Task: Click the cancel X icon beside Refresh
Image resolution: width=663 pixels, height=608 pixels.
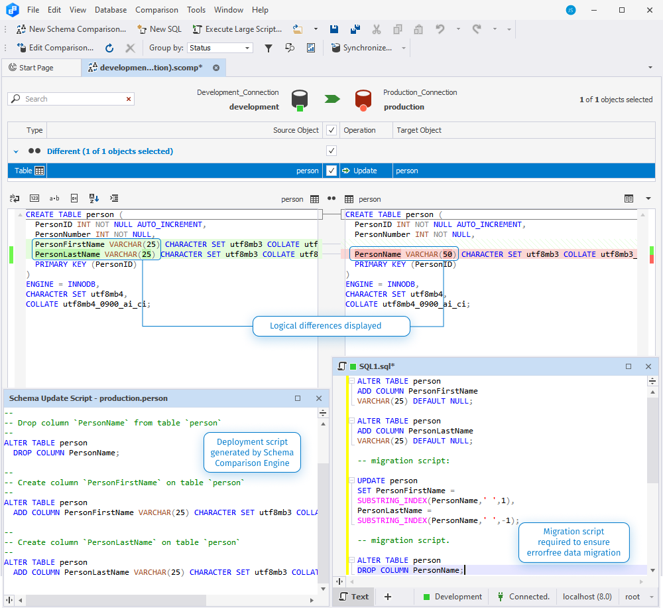Action: (x=130, y=48)
